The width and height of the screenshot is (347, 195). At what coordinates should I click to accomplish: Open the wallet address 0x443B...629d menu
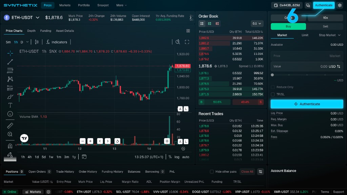click(287, 5)
